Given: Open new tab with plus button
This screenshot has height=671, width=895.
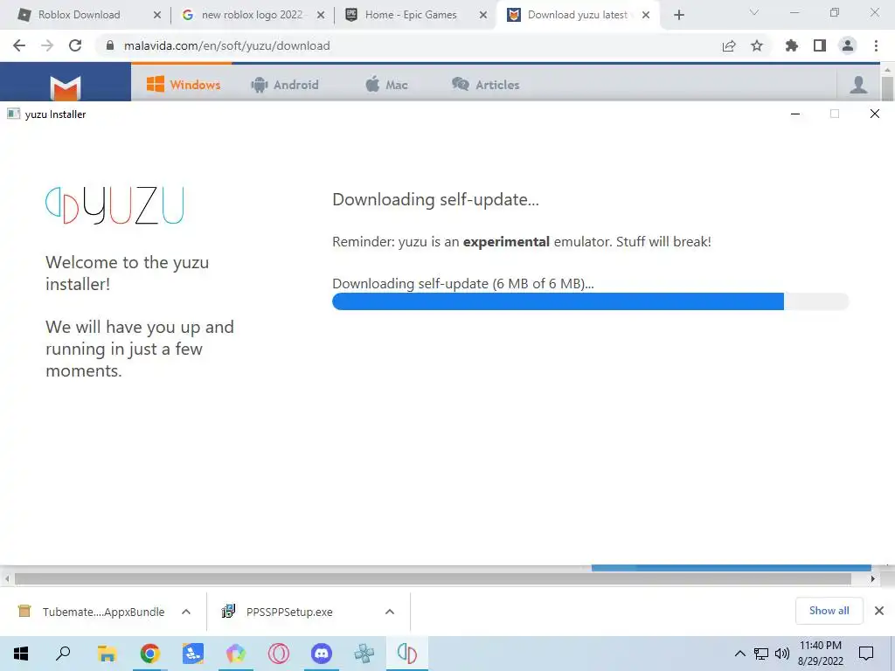Looking at the screenshot, I should [x=678, y=15].
